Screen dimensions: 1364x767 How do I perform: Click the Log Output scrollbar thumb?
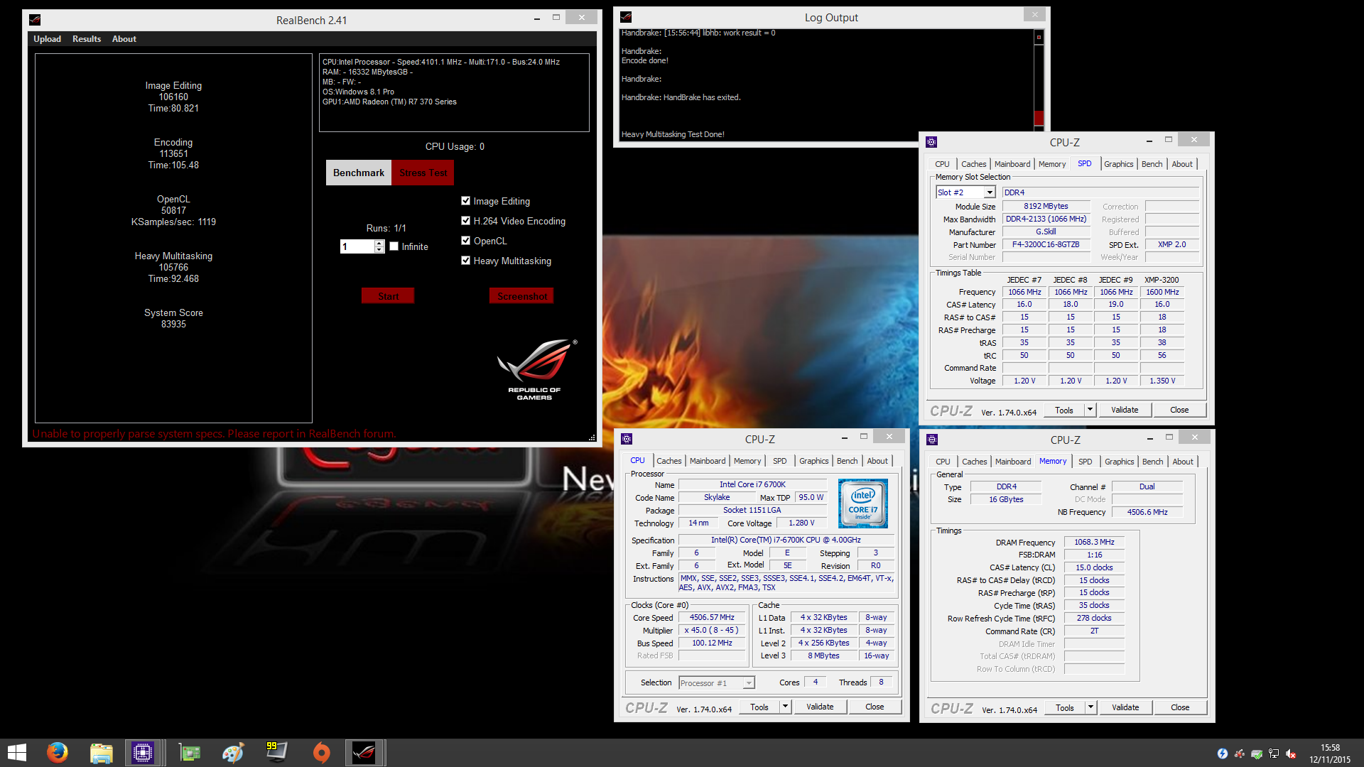[1039, 117]
